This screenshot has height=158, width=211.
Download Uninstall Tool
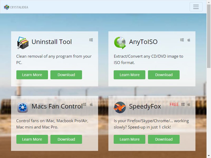click(66, 75)
